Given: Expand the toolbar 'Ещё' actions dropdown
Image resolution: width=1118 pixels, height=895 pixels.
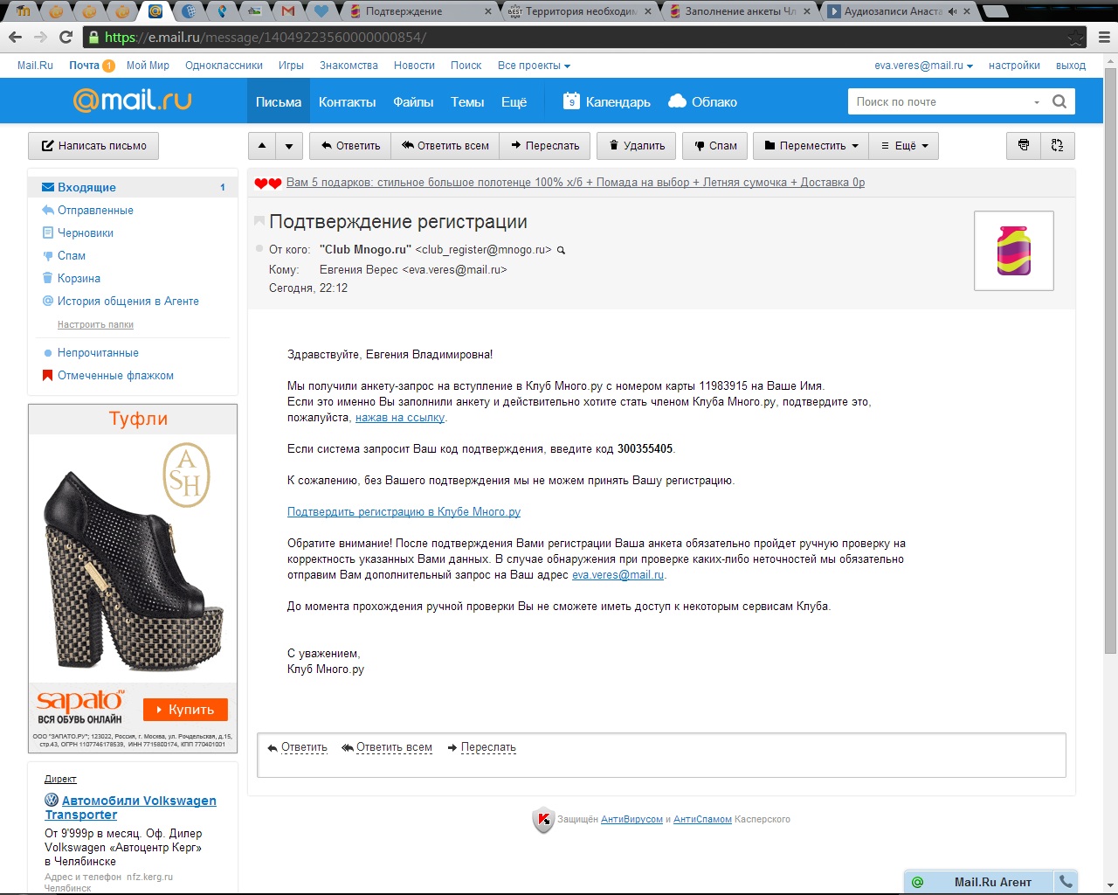Looking at the screenshot, I should click(x=904, y=146).
